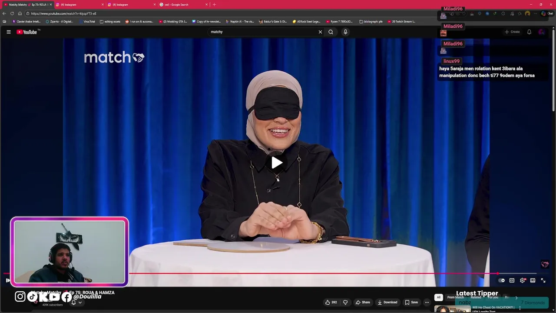Image resolution: width=556 pixels, height=313 pixels.
Task: Play or pause with the bottom-left player control
Action: point(8,280)
